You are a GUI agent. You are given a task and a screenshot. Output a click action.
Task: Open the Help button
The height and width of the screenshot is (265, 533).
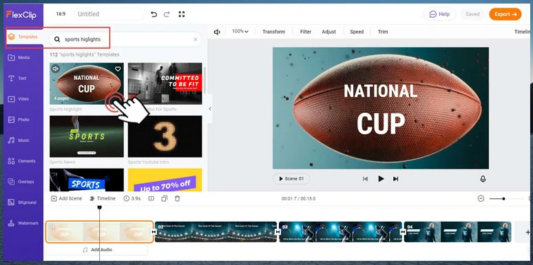coord(439,14)
